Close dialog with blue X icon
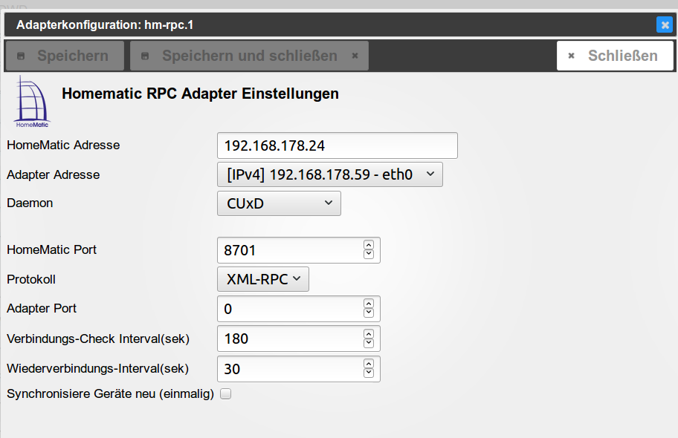The image size is (678, 438). click(664, 25)
